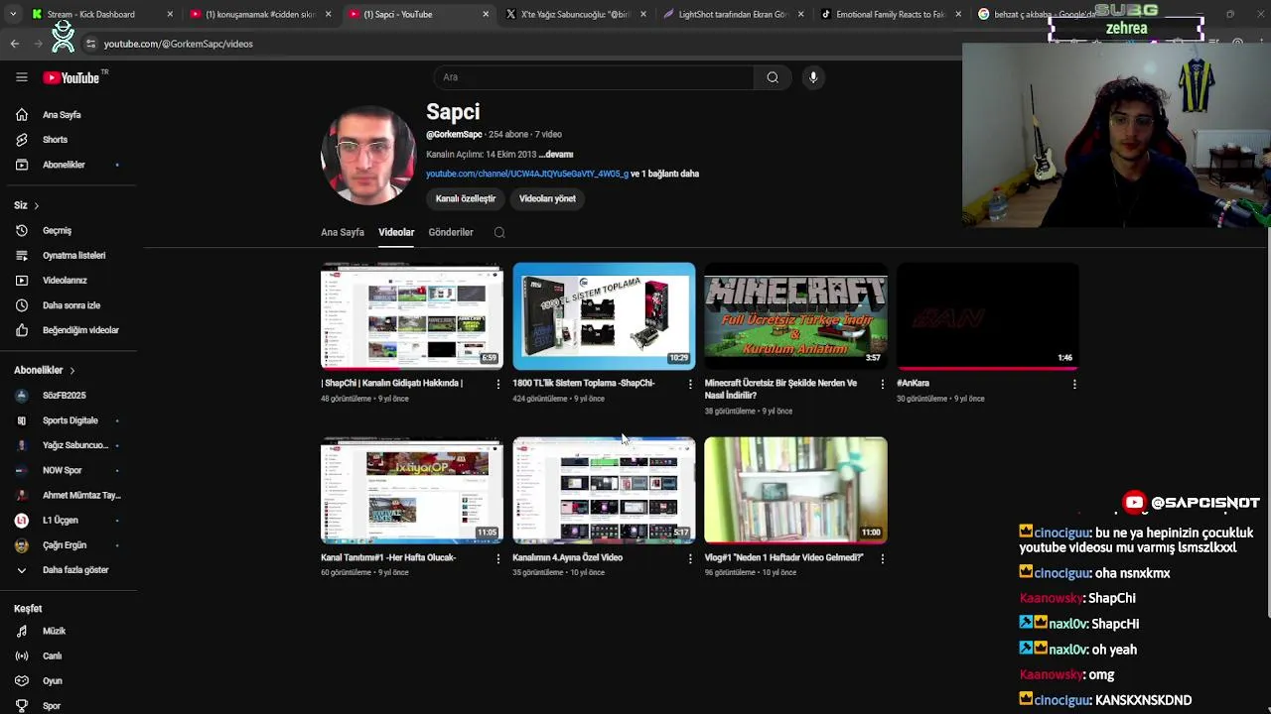The height and width of the screenshot is (714, 1271).
Task: Switch to the Gönderiler channel tab
Action: (451, 232)
